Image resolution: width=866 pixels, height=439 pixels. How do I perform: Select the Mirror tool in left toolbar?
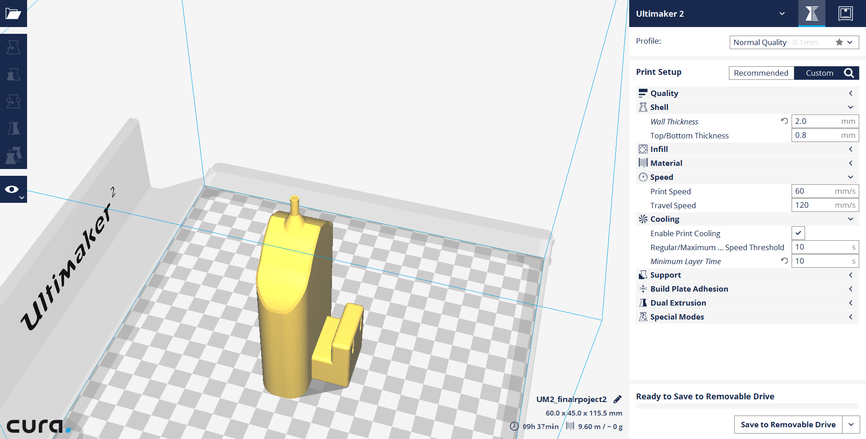pos(13,128)
